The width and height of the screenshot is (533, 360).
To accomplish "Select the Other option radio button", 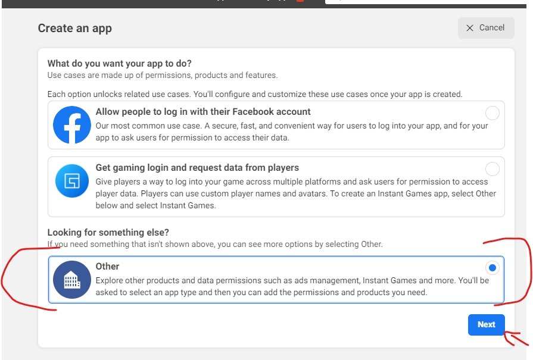I will pos(493,268).
